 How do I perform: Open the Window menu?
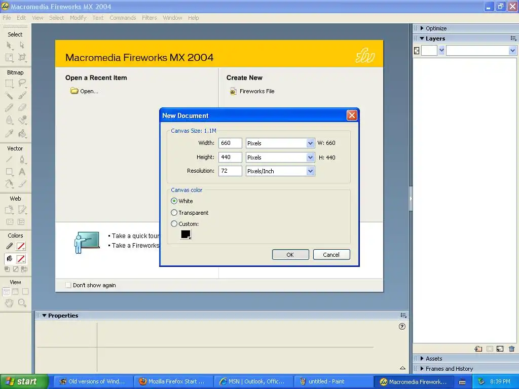click(x=172, y=18)
